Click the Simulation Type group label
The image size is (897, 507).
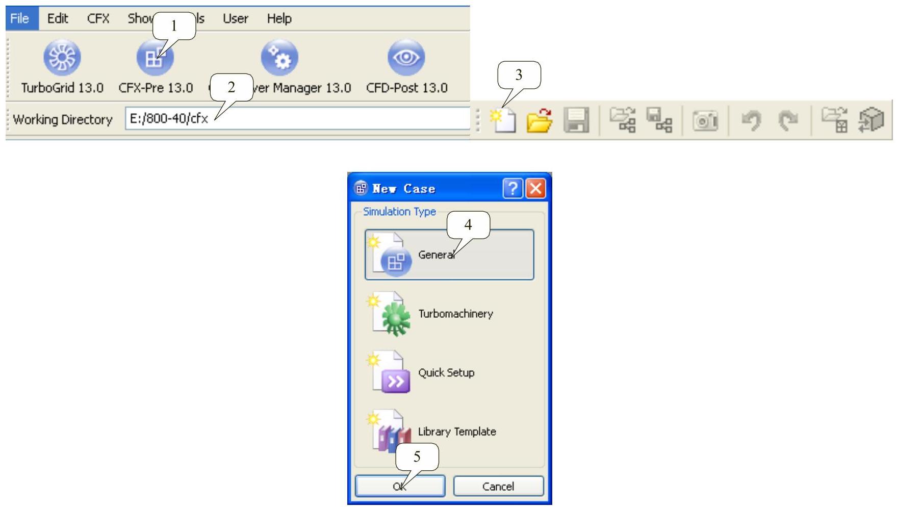point(399,211)
